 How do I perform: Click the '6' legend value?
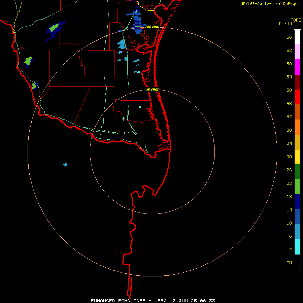tap(291, 236)
